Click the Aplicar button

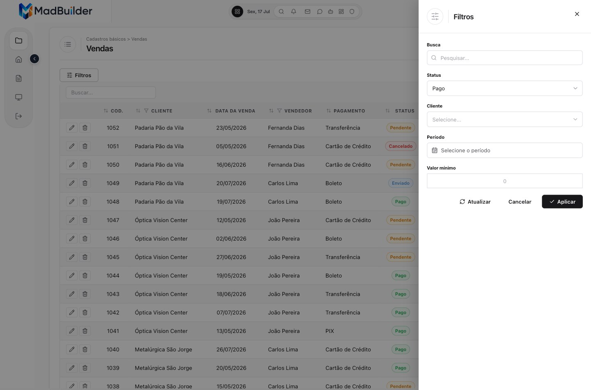point(562,202)
